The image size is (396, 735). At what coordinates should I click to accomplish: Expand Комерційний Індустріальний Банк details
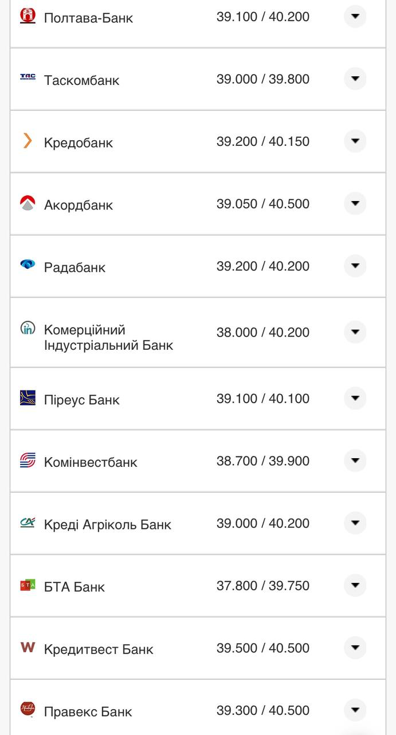coord(355,332)
